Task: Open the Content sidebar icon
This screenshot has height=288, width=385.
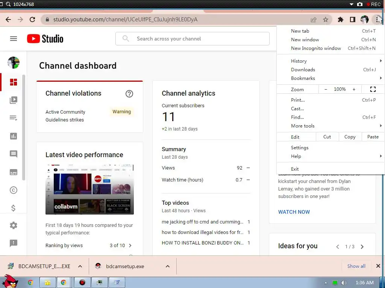Action: pyautogui.click(x=14, y=100)
